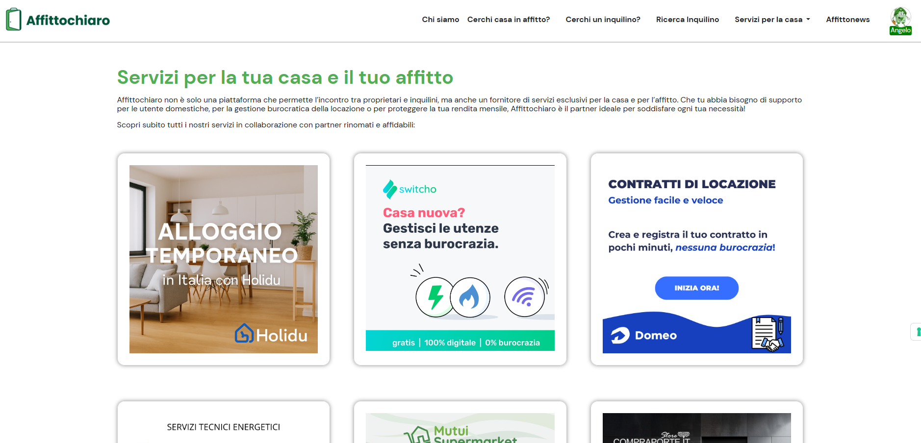Select Ricerca Inquilino in navigation
921x443 pixels.
pyautogui.click(x=688, y=20)
